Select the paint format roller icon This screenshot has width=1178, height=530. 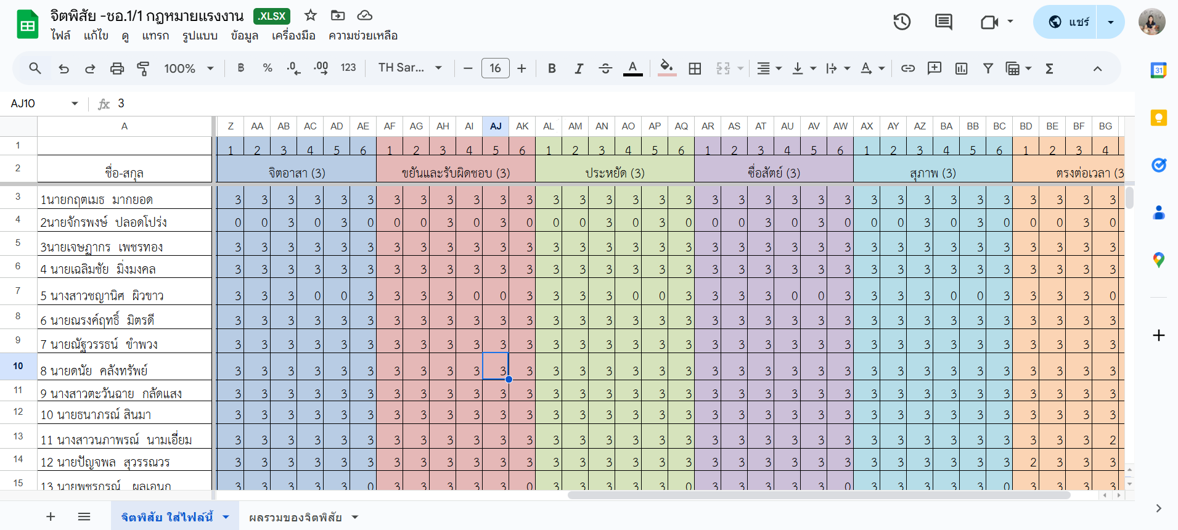pos(143,68)
